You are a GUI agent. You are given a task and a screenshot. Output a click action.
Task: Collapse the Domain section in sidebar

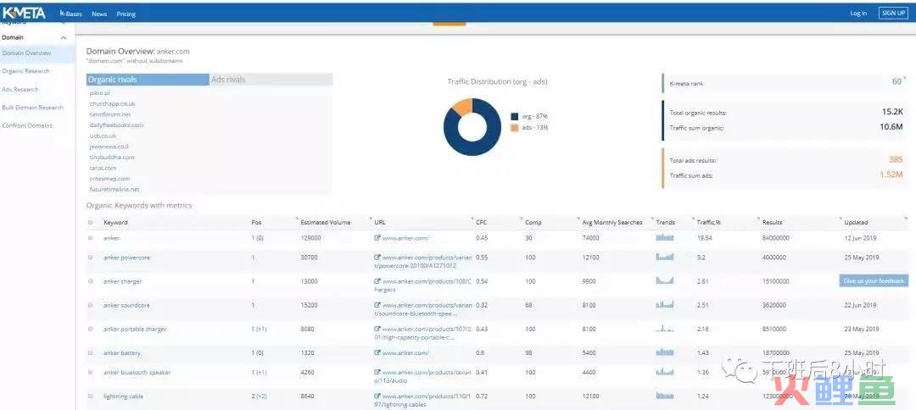click(x=64, y=38)
